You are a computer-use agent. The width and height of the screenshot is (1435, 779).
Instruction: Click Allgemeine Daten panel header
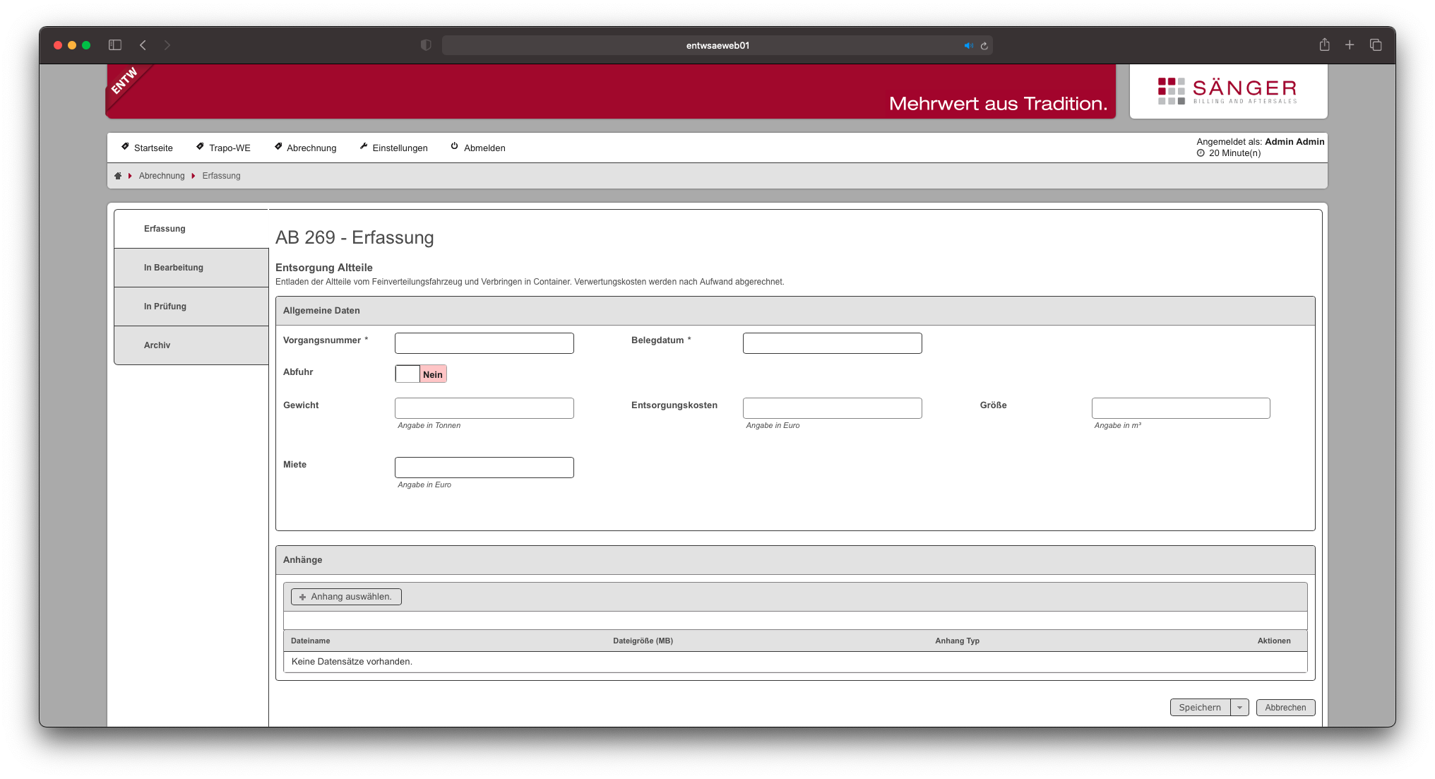(795, 311)
